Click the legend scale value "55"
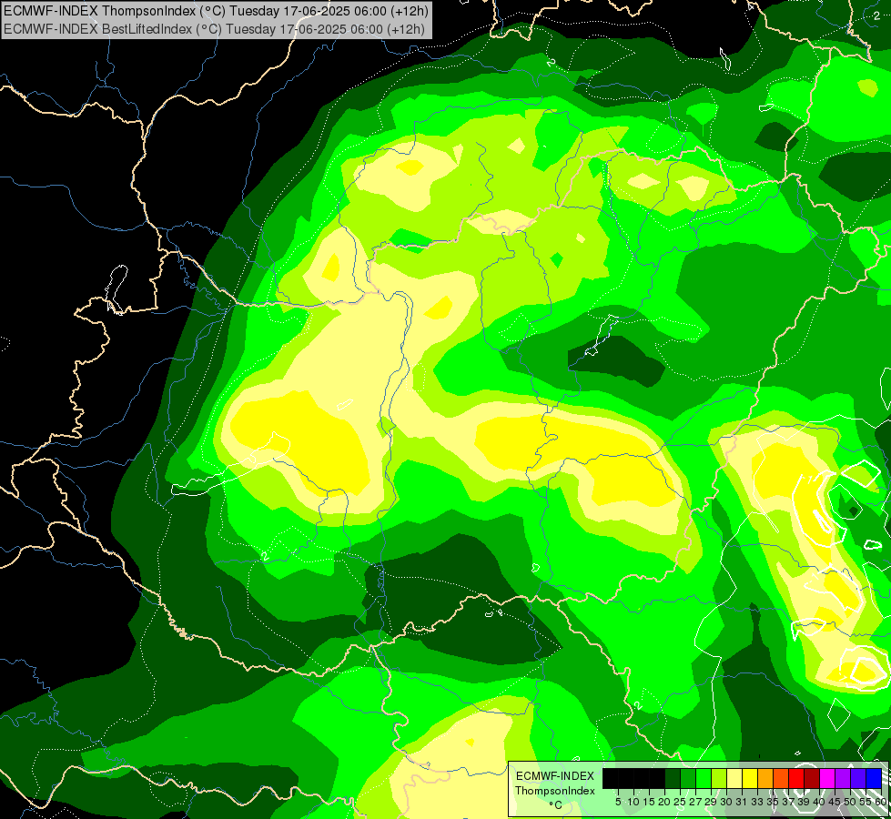Viewport: 891px width, 819px height. (x=866, y=802)
